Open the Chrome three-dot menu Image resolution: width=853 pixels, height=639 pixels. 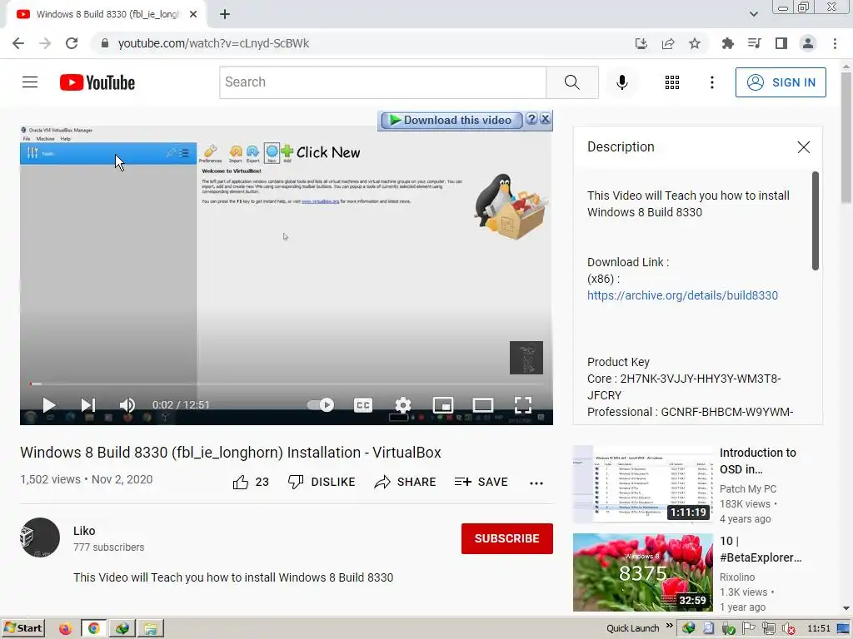pyautogui.click(x=835, y=43)
